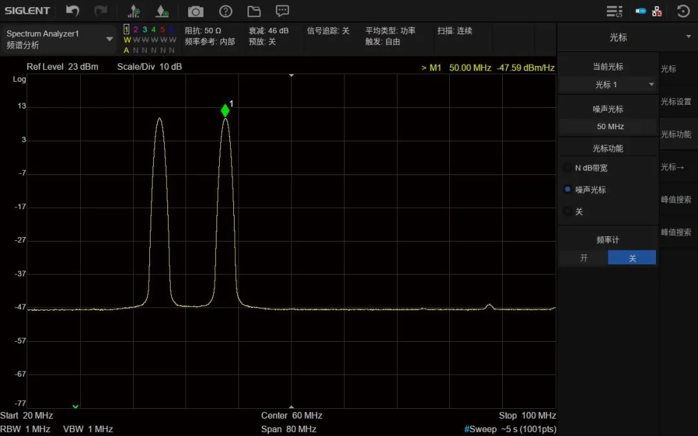Click the add peak marker icon

[134, 11]
